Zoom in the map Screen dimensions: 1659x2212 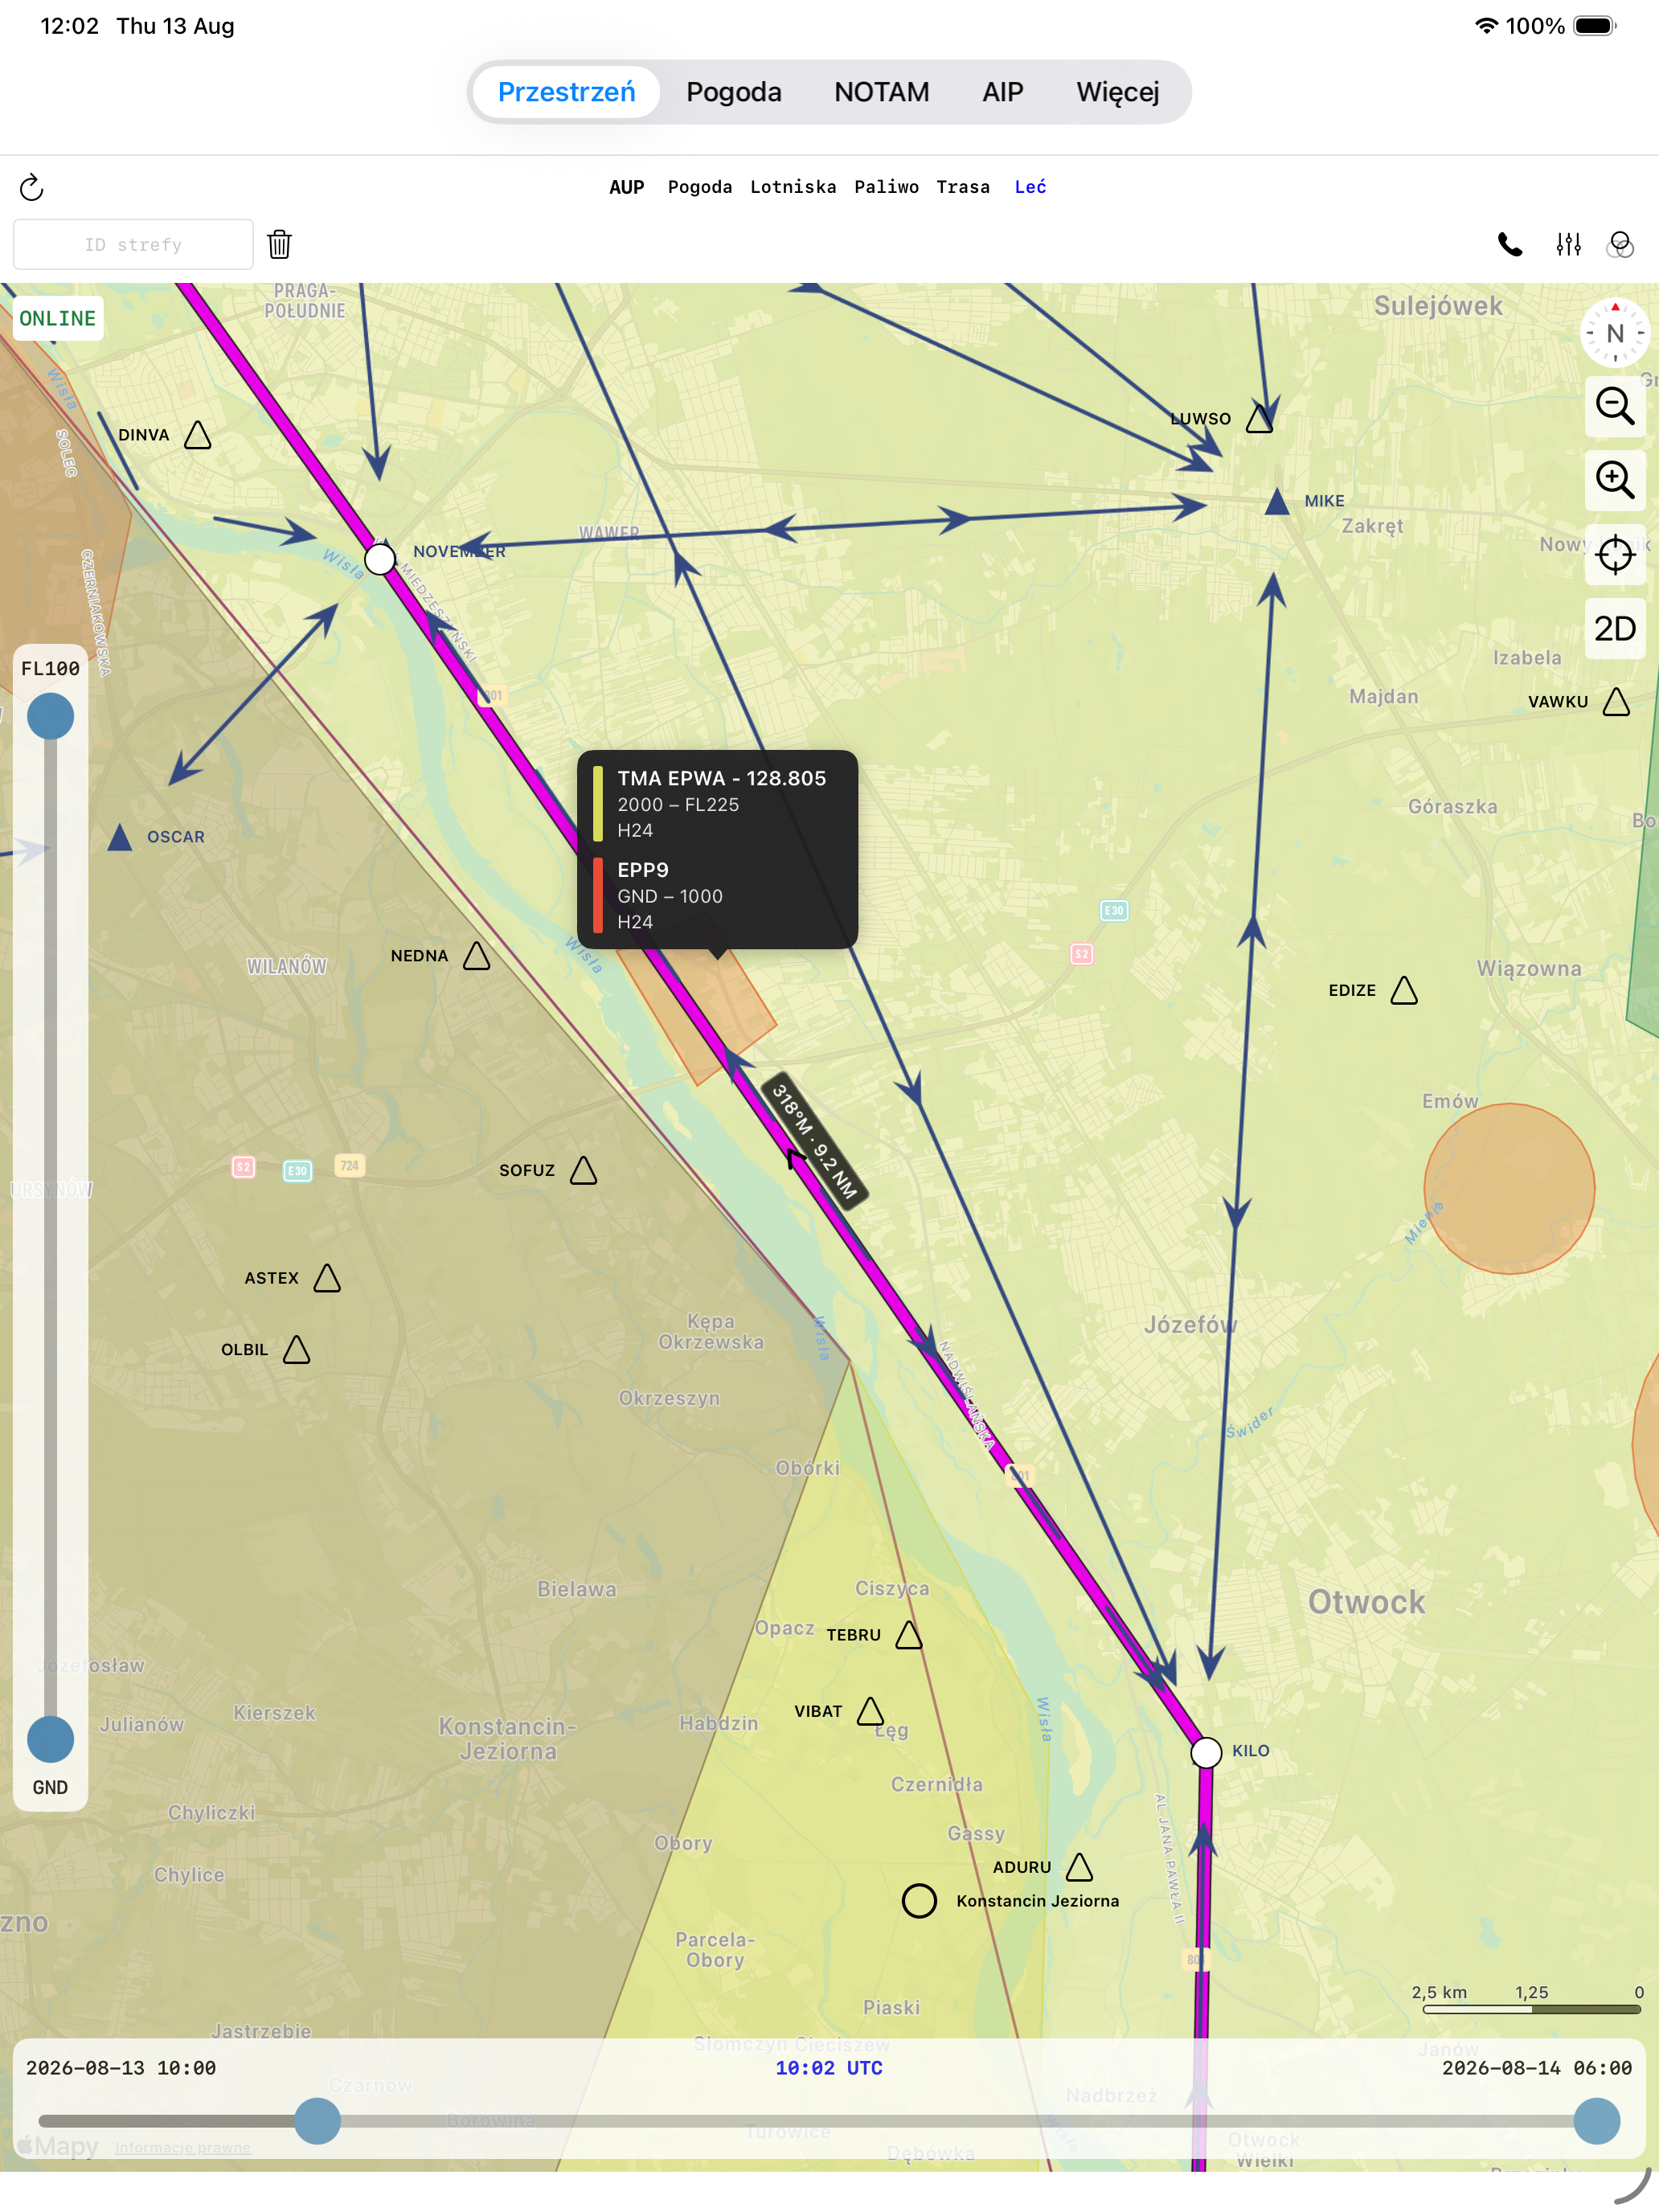click(x=1615, y=480)
